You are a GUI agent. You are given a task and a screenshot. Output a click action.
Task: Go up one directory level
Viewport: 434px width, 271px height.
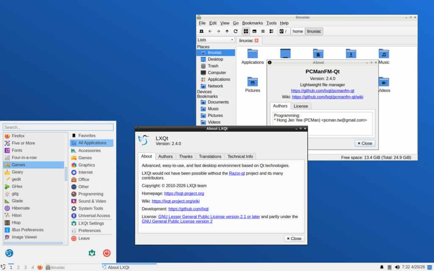click(227, 31)
